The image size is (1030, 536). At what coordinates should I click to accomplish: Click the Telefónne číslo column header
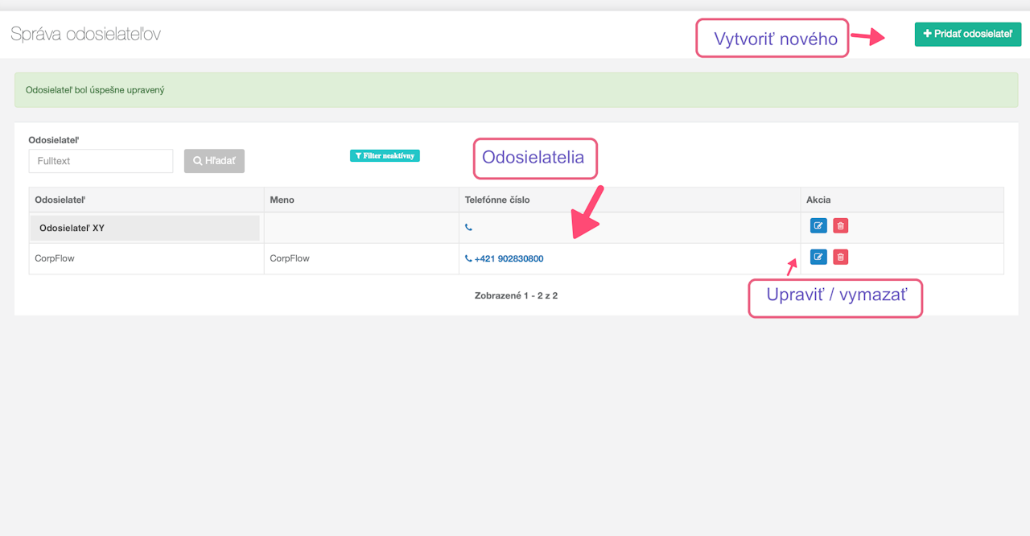pyautogui.click(x=497, y=200)
